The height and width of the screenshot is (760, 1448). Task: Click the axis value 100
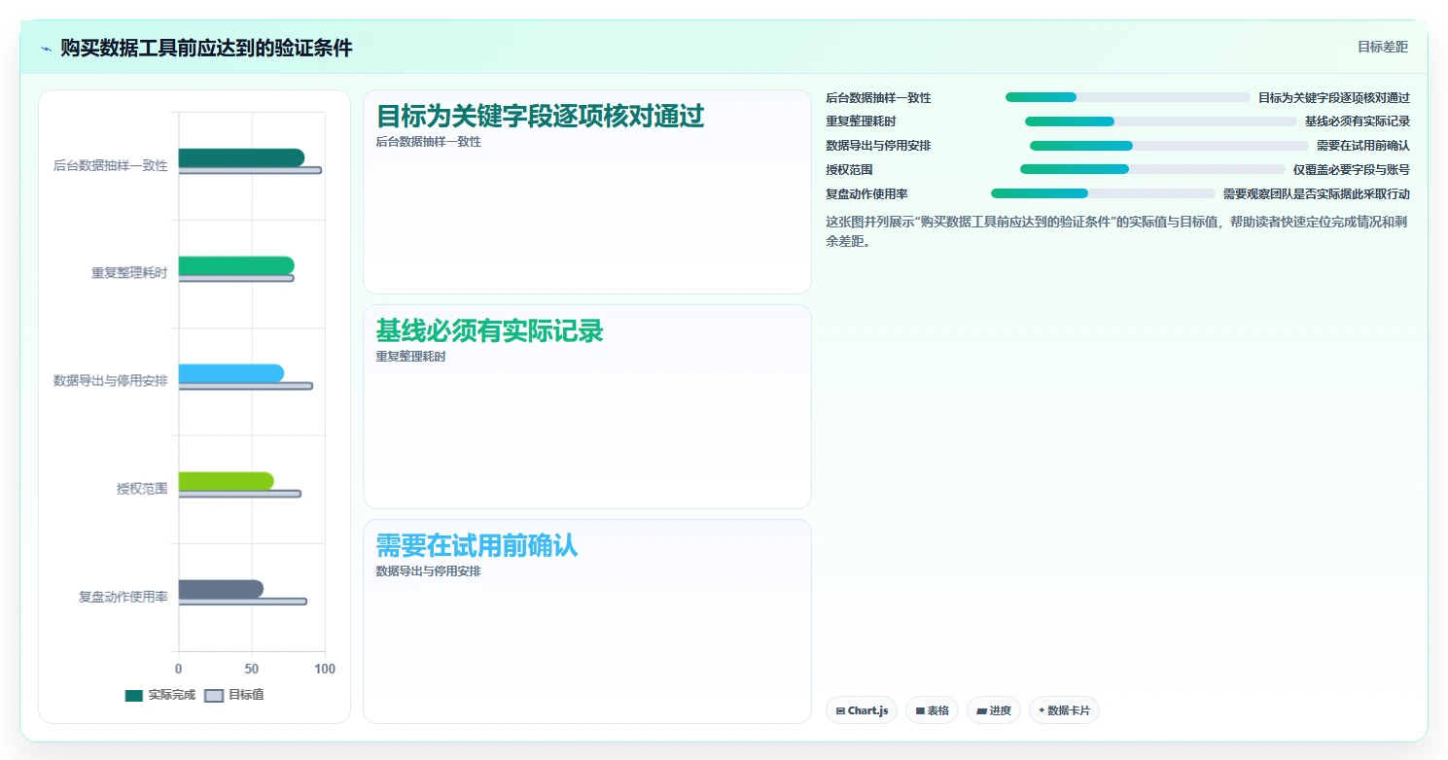tap(325, 670)
